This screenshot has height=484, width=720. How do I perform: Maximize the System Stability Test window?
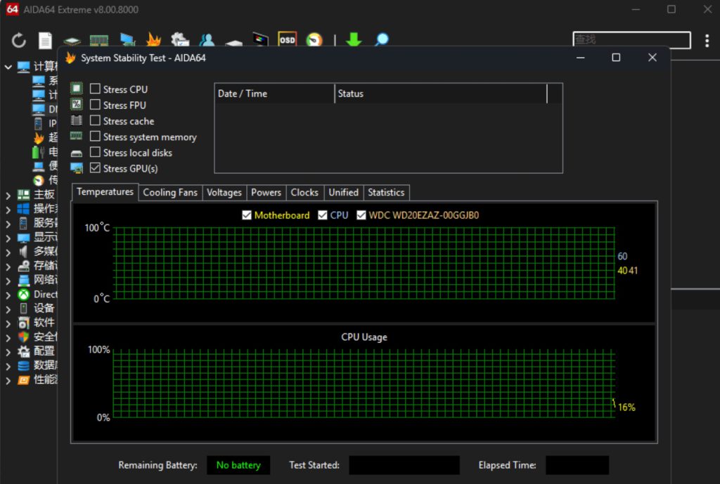click(616, 58)
